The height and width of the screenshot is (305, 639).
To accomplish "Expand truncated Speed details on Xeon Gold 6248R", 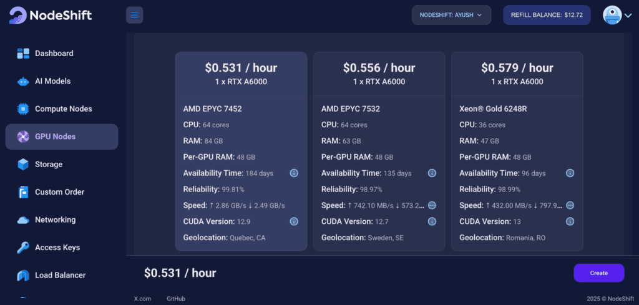I will tap(570, 205).
